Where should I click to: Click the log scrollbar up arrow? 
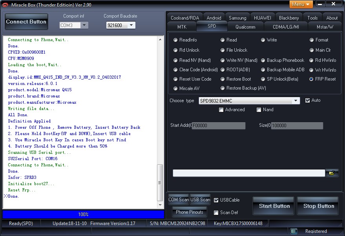[x=160, y=40]
